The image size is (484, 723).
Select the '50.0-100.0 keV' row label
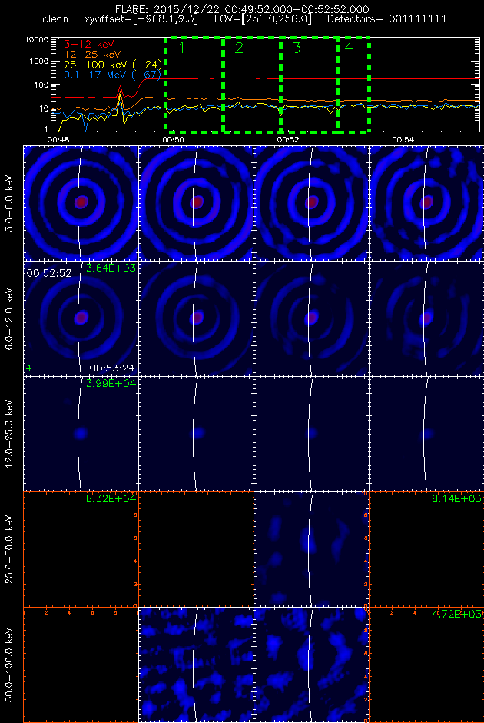click(11, 665)
